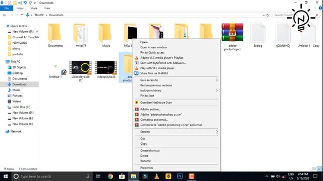
Task: Expand the Include in library submenu
Action: (177, 90)
